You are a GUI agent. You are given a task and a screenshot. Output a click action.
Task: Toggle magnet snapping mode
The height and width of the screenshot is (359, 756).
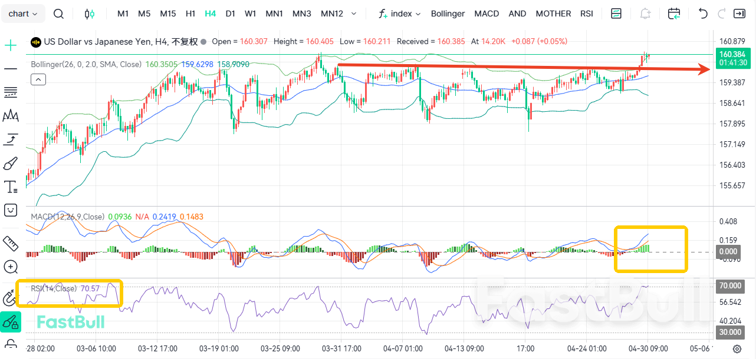point(9,298)
